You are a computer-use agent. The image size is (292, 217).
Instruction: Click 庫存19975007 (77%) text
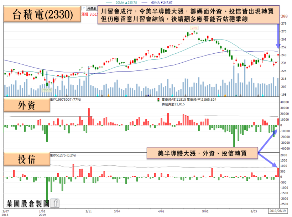pos(66,100)
